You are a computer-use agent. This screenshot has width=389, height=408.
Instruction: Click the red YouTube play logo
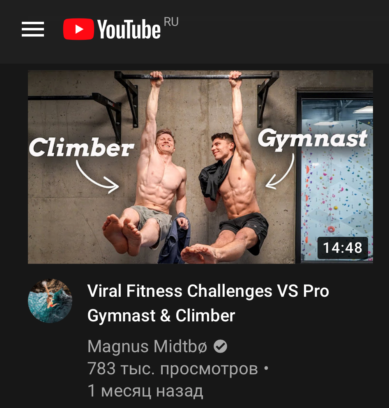(x=78, y=29)
